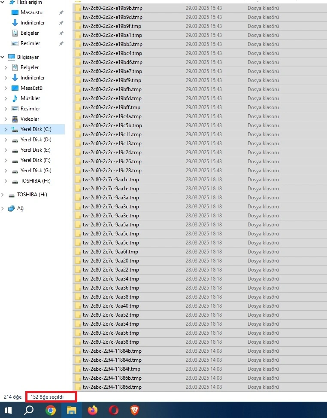This screenshot has width=327, height=418.
Task: Expand Yerel Disk (D:) node
Action: tap(6, 140)
